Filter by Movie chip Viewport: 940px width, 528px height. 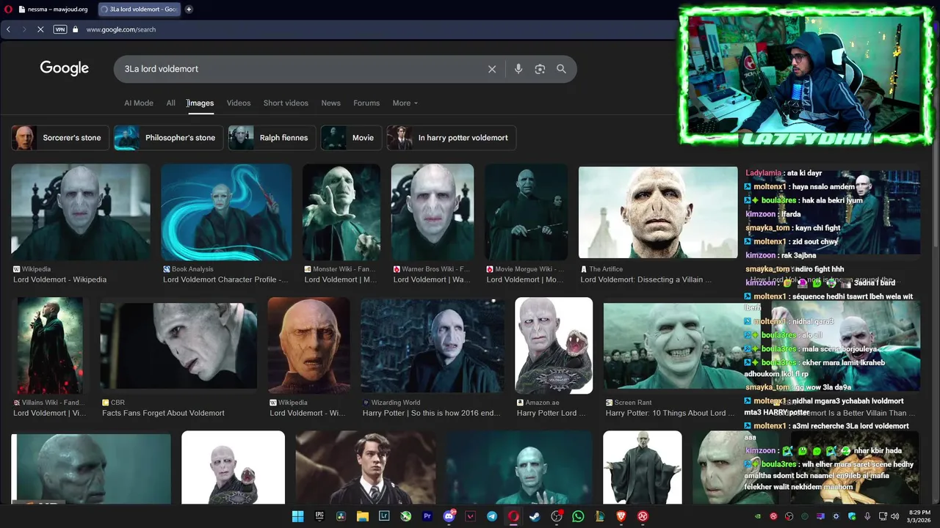click(x=351, y=138)
